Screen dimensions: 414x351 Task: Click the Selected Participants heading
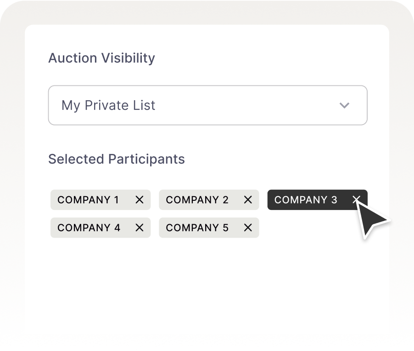point(117,159)
